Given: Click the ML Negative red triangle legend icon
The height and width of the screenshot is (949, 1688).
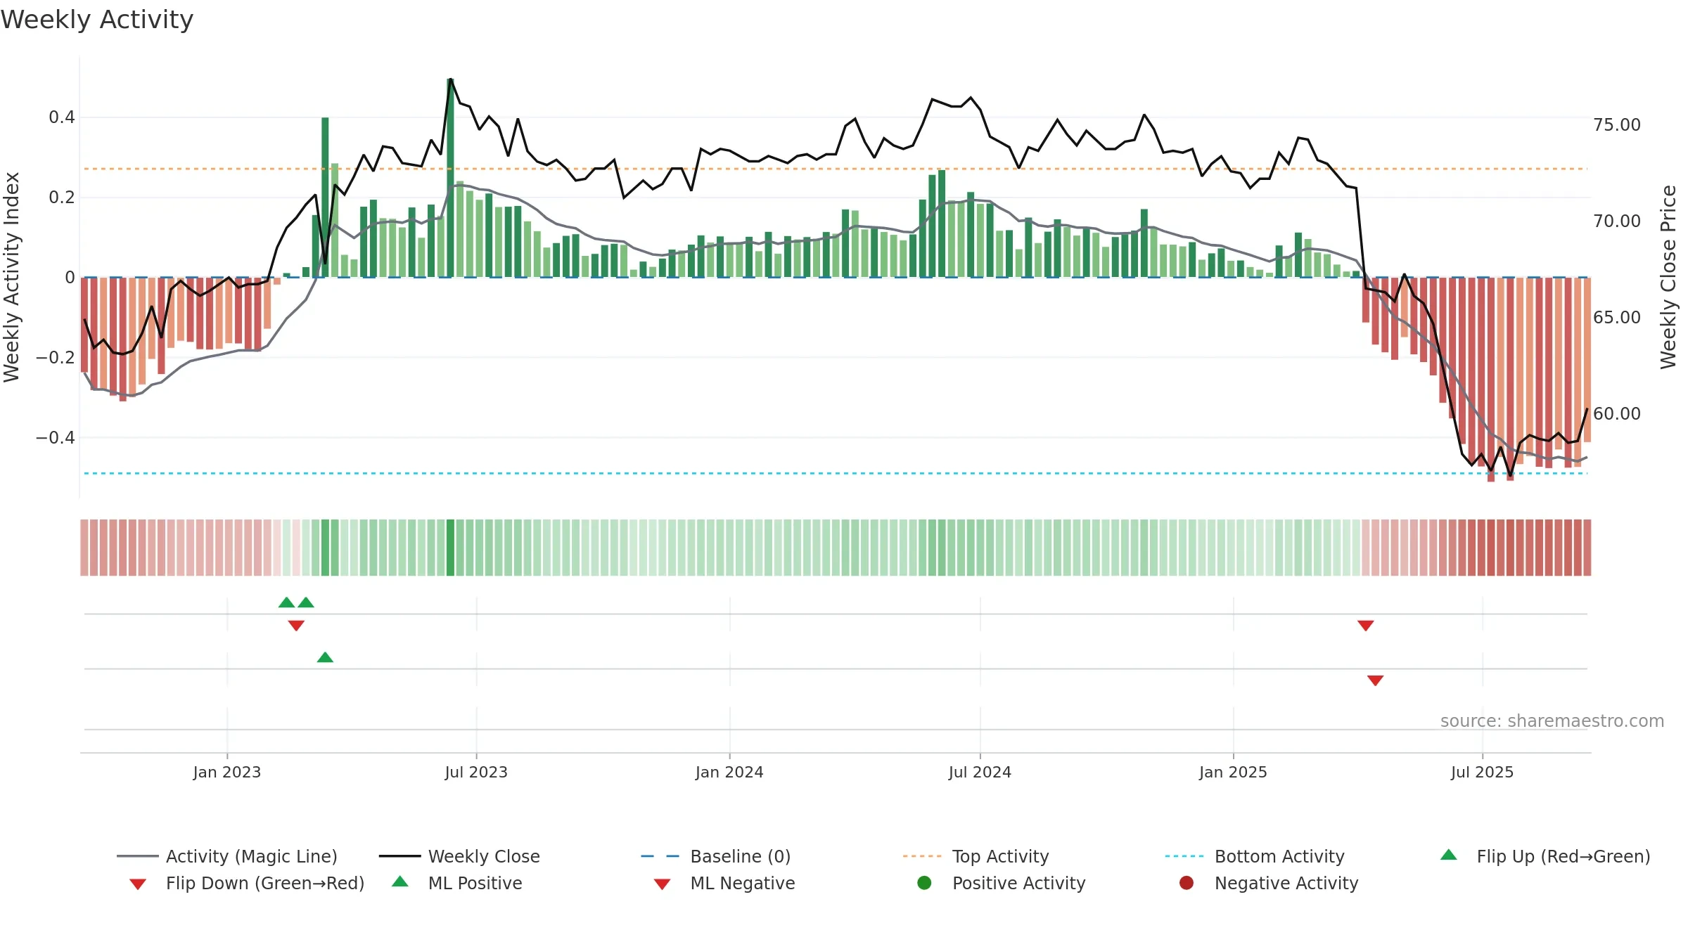Looking at the screenshot, I should [663, 884].
